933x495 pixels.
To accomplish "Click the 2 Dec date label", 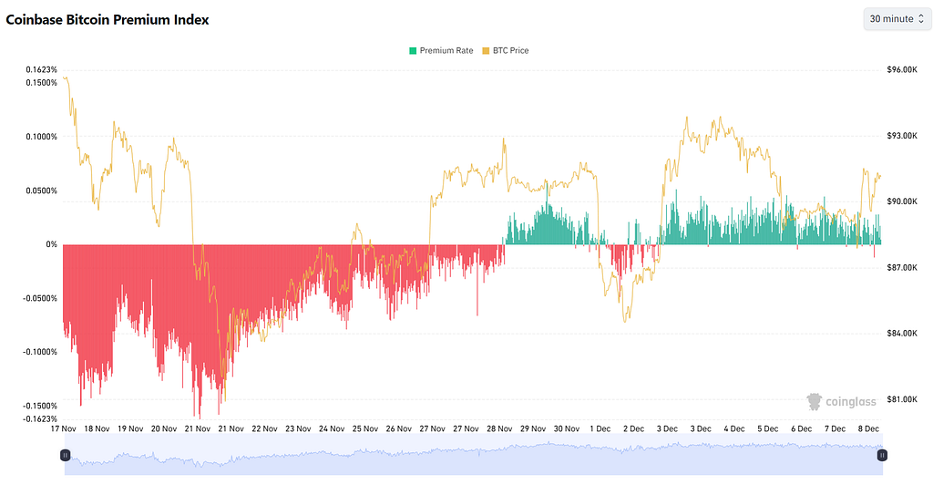I will coord(633,428).
